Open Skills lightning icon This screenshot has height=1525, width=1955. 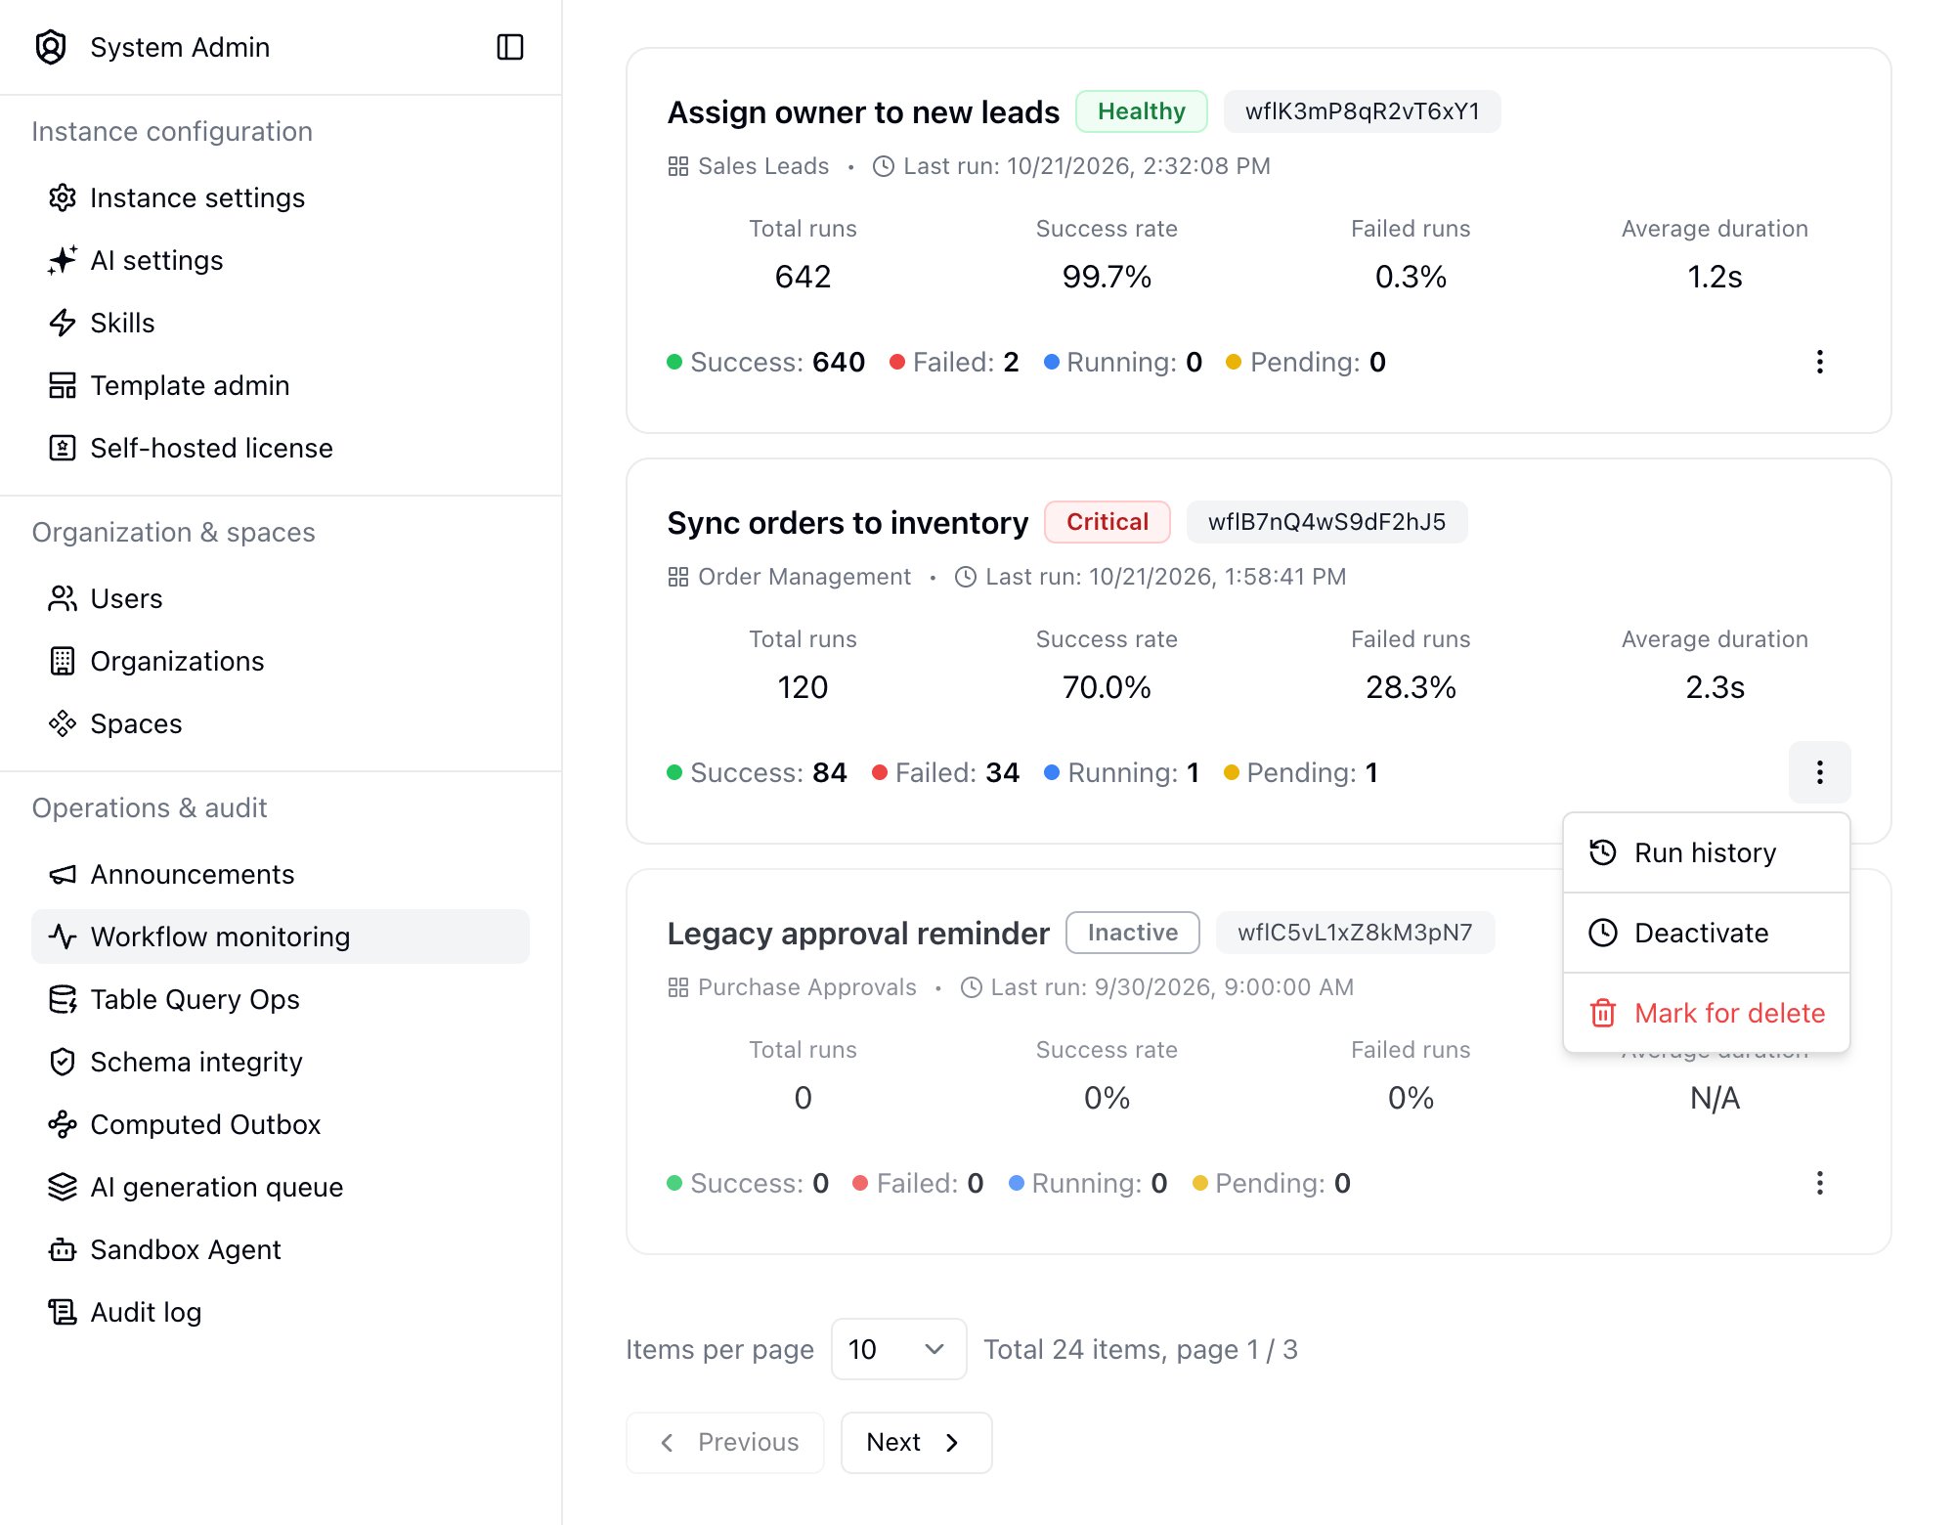63,323
